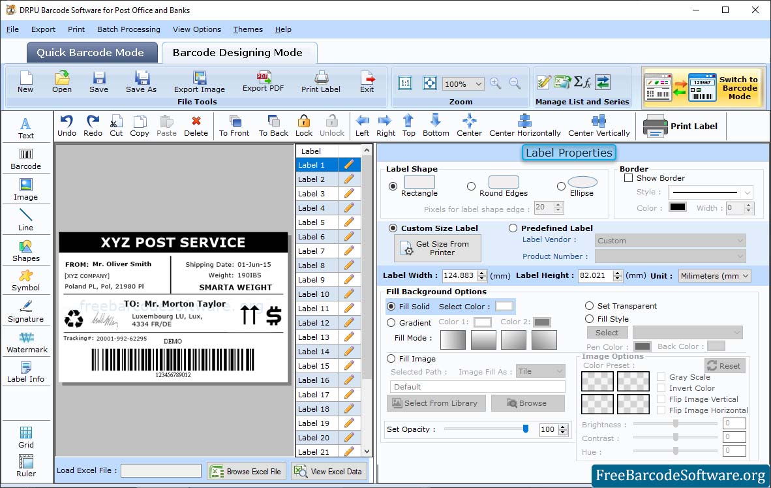Bring selected object To Front

[234, 125]
